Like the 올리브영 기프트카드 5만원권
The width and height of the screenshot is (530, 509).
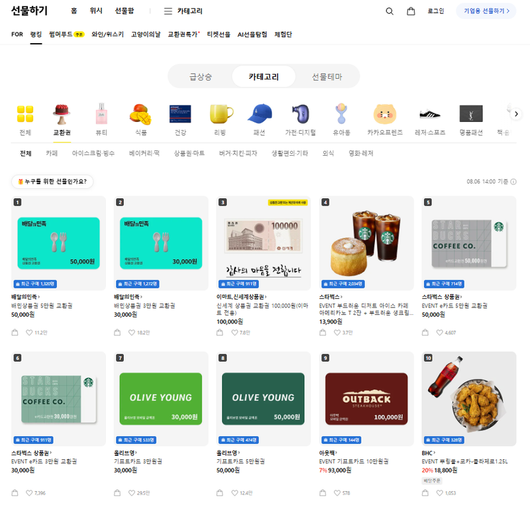[235, 493]
